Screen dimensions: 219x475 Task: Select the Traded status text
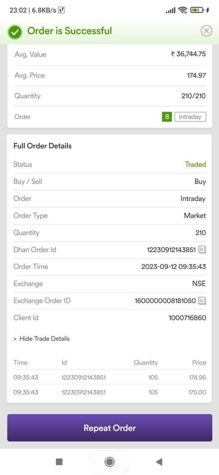click(195, 164)
